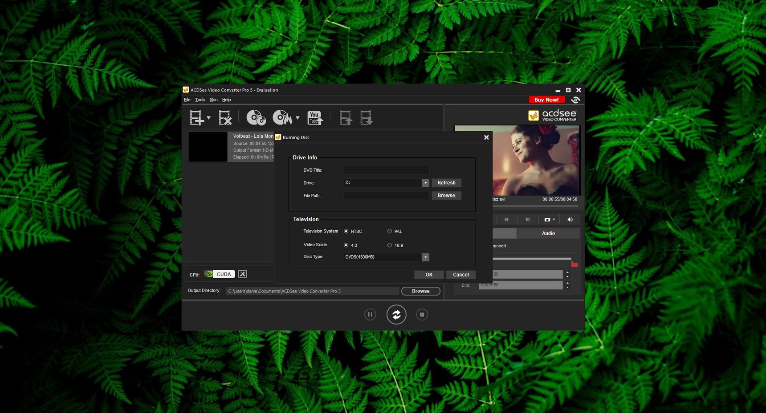Click the Start time stepper arrows
The image size is (766, 413).
tap(567, 274)
